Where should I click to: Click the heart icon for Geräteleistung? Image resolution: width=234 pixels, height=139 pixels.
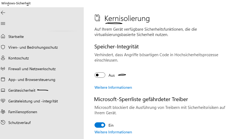[x=3, y=101]
